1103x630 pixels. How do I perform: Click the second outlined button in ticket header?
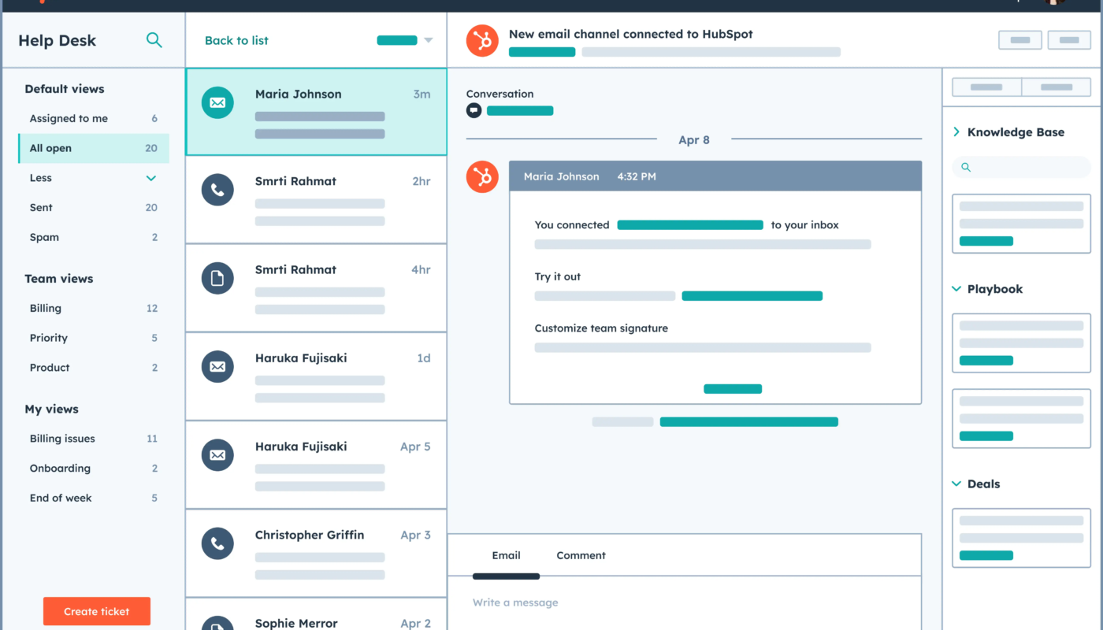(1069, 40)
